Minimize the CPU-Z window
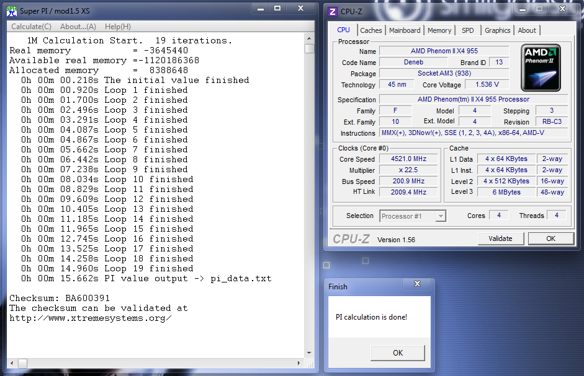This screenshot has width=584, height=376. 523,10
